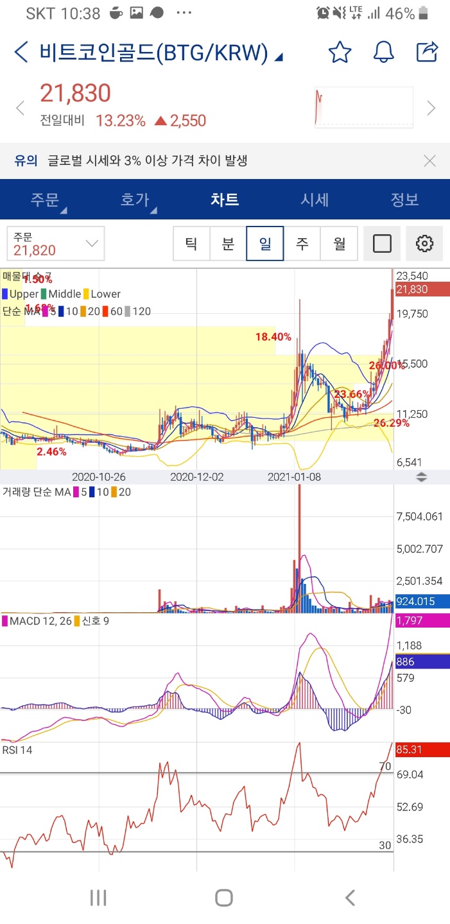Tap the 2020-12-02 date marker

196,477
